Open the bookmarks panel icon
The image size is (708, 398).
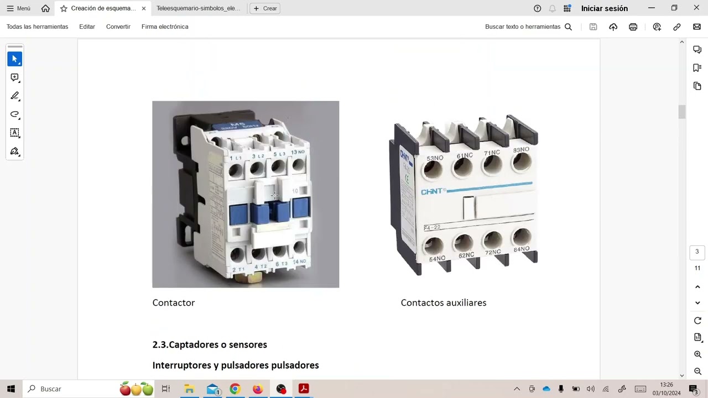(x=697, y=68)
